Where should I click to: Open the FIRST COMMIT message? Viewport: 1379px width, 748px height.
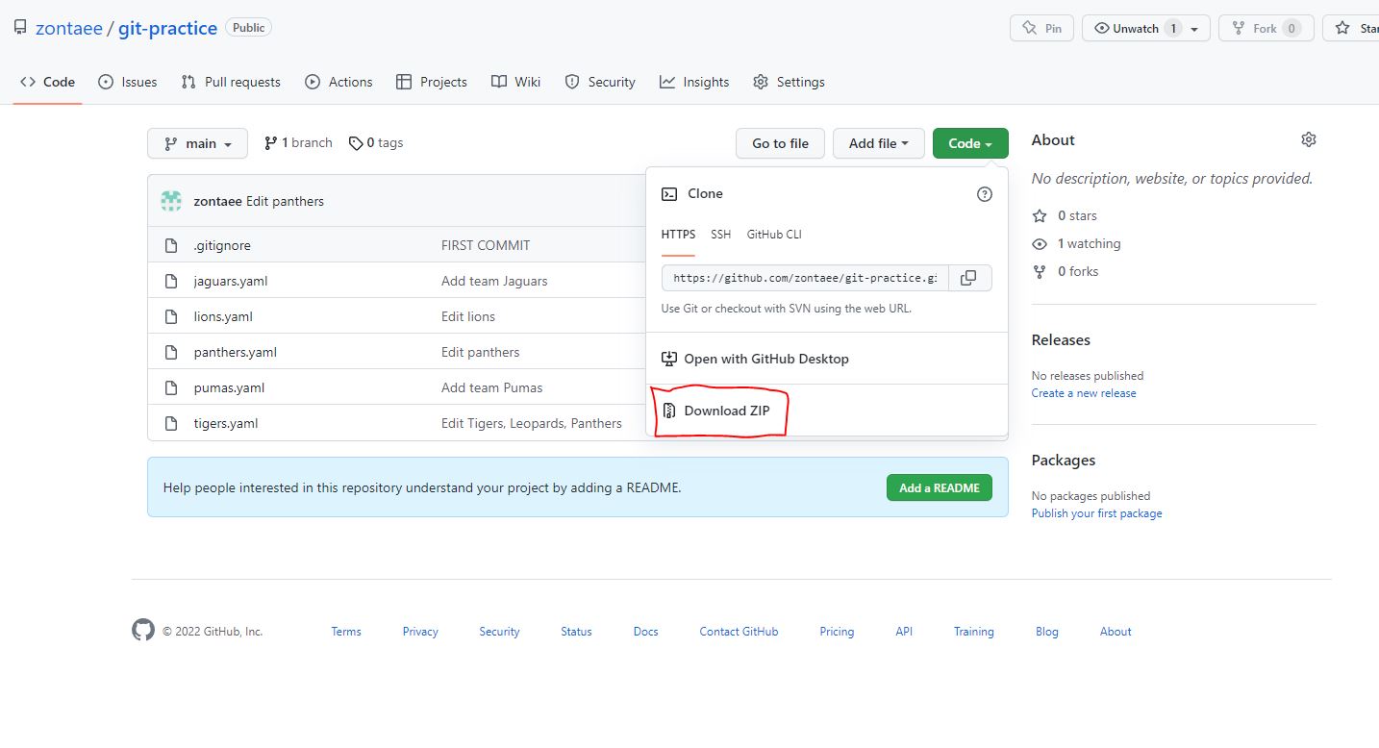point(486,246)
